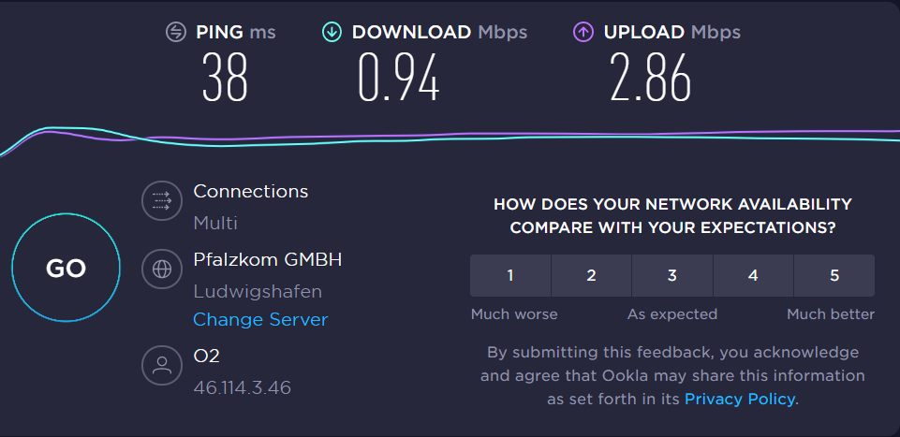This screenshot has width=900, height=437.
Task: Rate network availability as 2
Action: pyautogui.click(x=591, y=276)
